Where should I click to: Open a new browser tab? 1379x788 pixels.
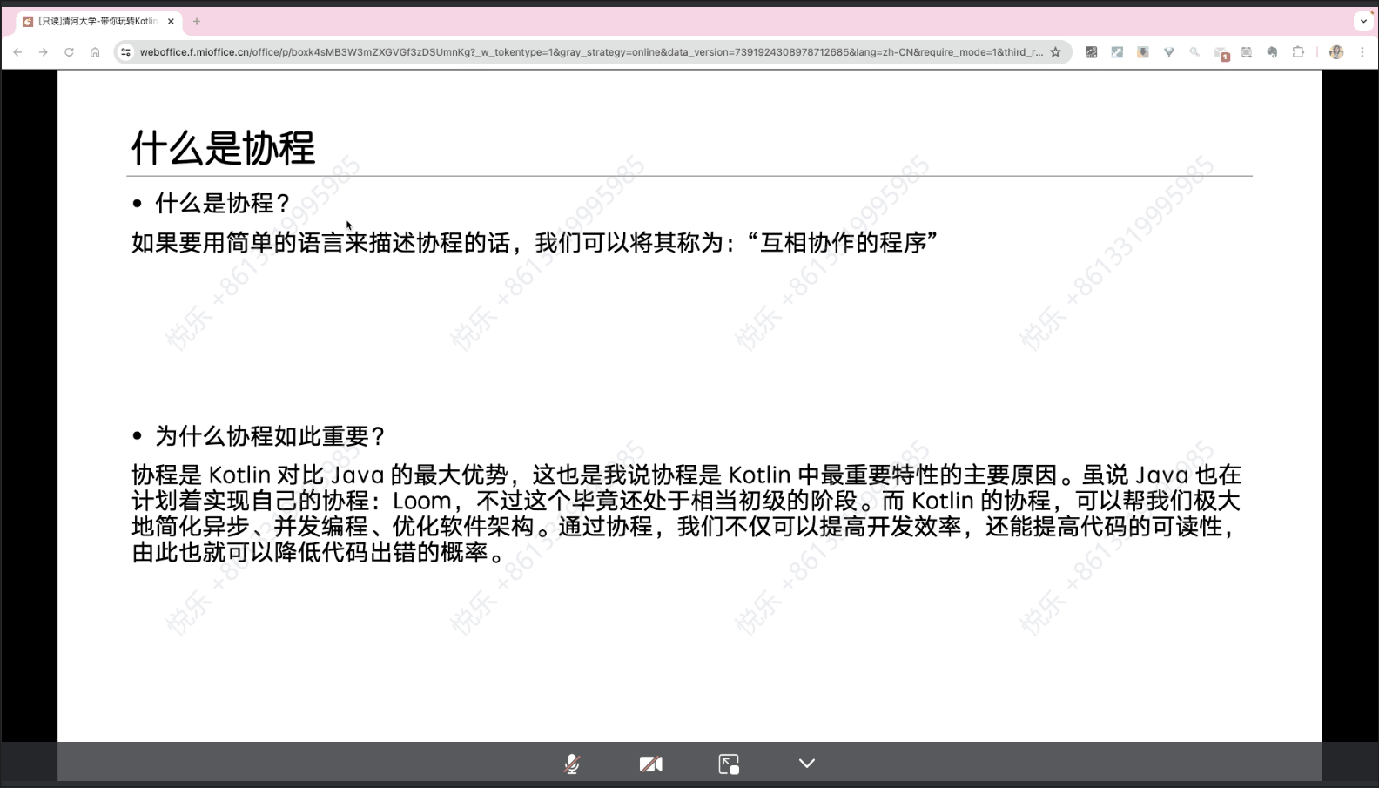197,21
